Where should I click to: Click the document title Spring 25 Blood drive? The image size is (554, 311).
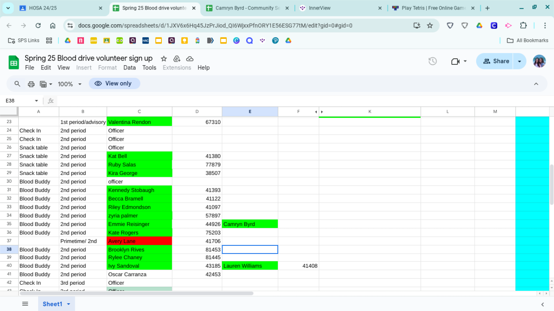click(x=89, y=58)
